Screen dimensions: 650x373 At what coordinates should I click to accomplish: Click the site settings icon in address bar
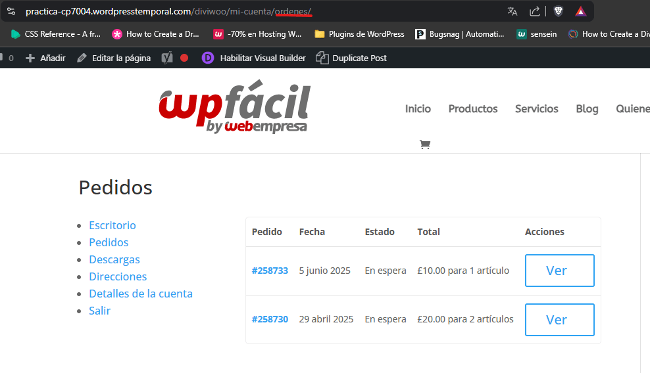tap(11, 11)
